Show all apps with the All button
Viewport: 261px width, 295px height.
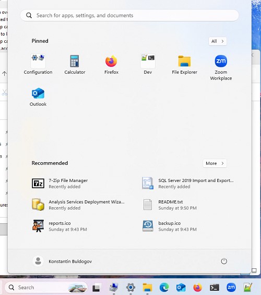218,41
